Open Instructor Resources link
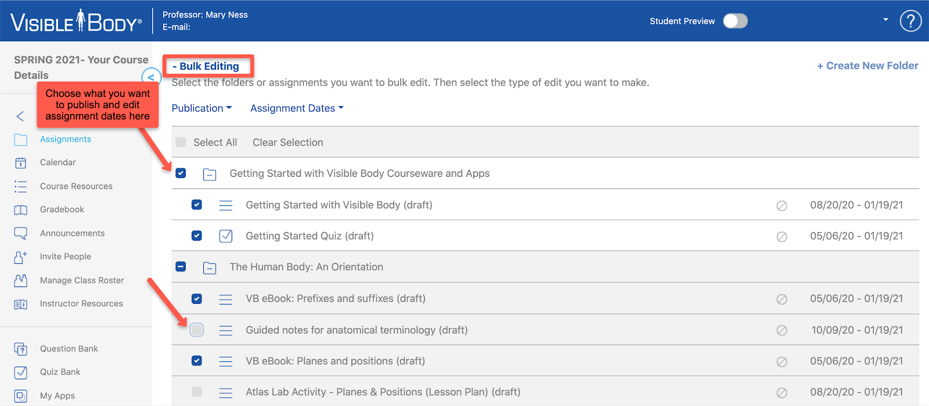929x406 pixels. point(81,303)
